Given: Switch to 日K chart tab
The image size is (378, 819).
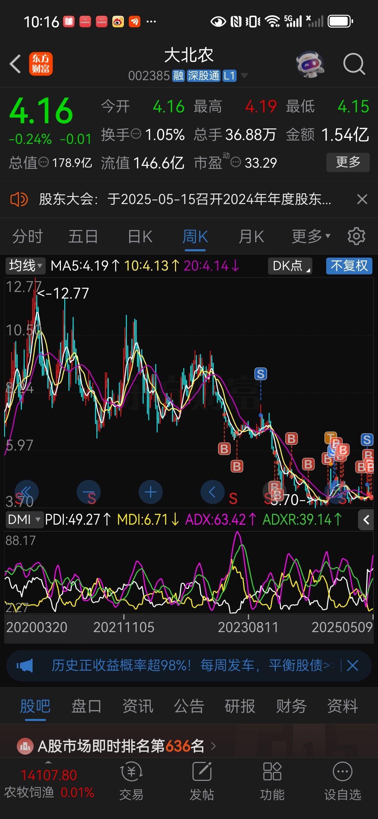Looking at the screenshot, I should [140, 236].
